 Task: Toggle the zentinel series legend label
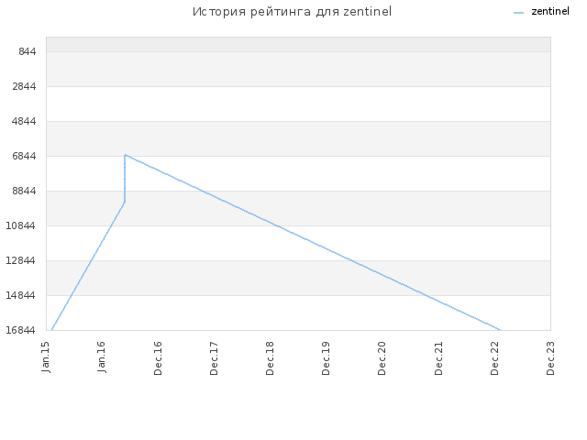[x=550, y=12]
